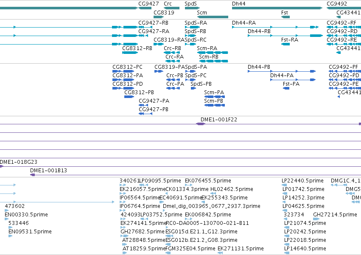This screenshot has height=255, width=361.
Task: Click the Fst gene label
Action: click(285, 12)
